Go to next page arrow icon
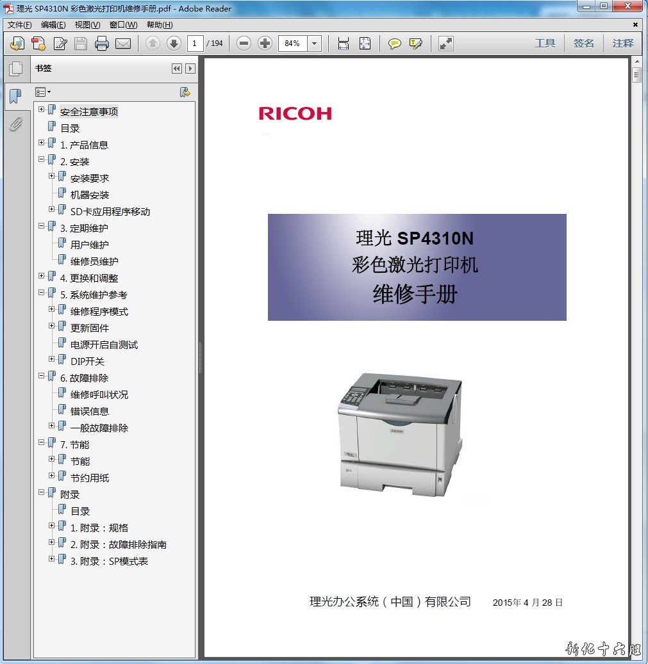 tap(174, 44)
